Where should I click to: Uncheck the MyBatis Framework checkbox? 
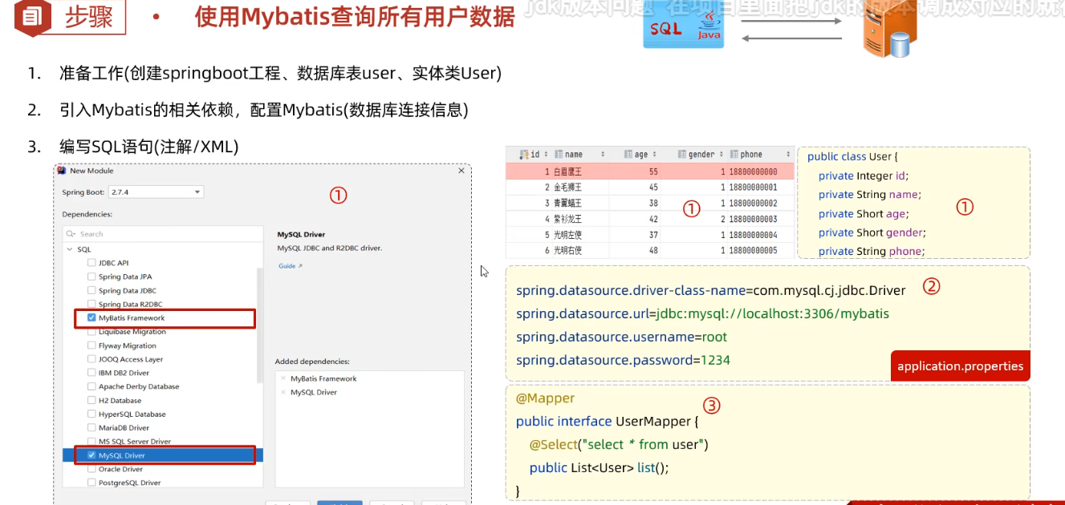91,318
